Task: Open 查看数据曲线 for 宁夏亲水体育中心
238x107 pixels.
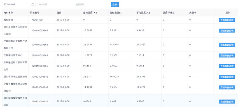Action: click(x=227, y=56)
